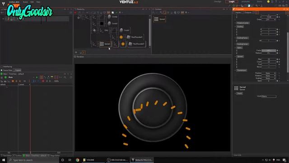Select the Circle2 node in Hierarchy

click(x=112, y=17)
